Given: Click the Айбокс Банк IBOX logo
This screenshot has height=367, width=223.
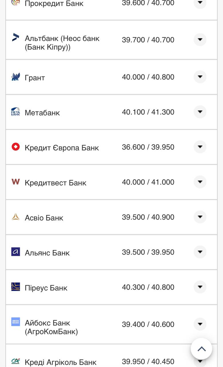Looking at the screenshot, I should 15,322.
